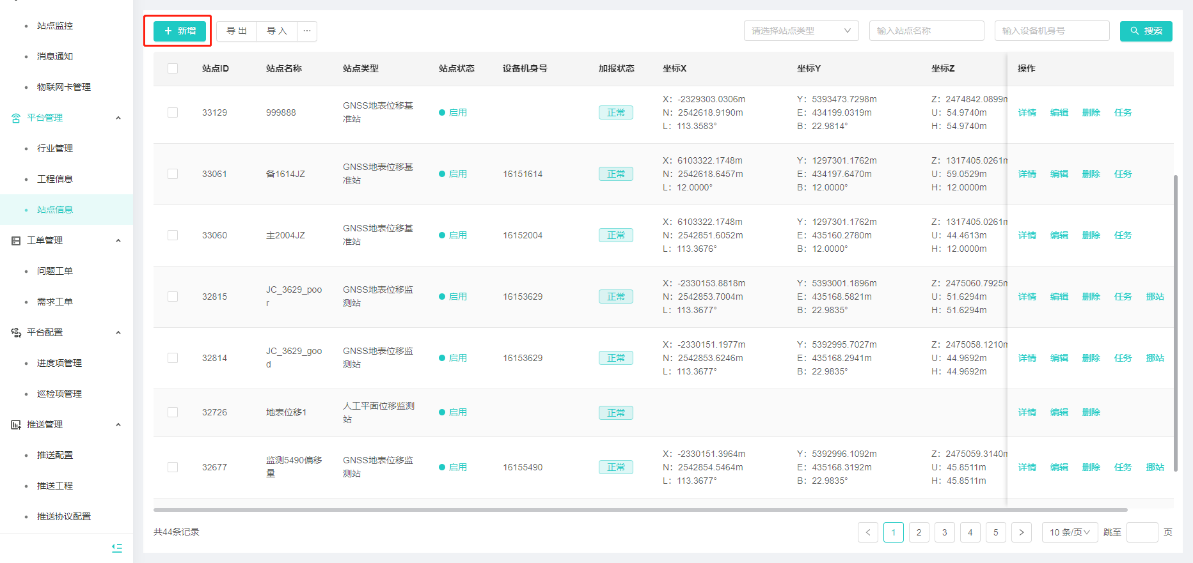The width and height of the screenshot is (1193, 563).
Task: Open 工程信息 in the sidebar
Action: click(x=55, y=179)
